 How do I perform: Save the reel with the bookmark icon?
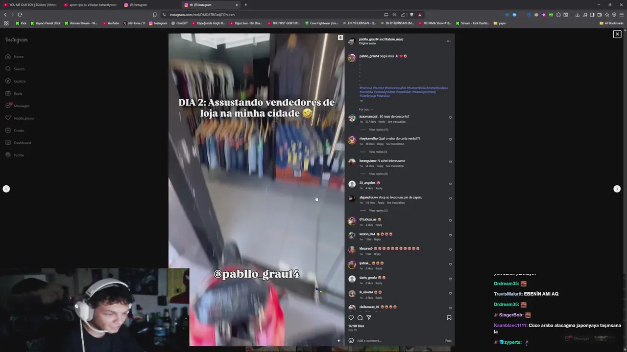click(449, 318)
